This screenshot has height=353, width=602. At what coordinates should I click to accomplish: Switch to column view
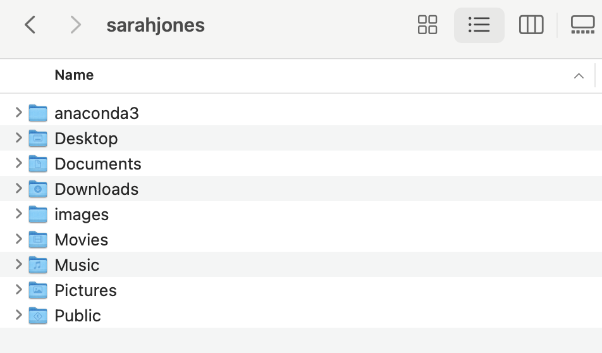coord(531,25)
